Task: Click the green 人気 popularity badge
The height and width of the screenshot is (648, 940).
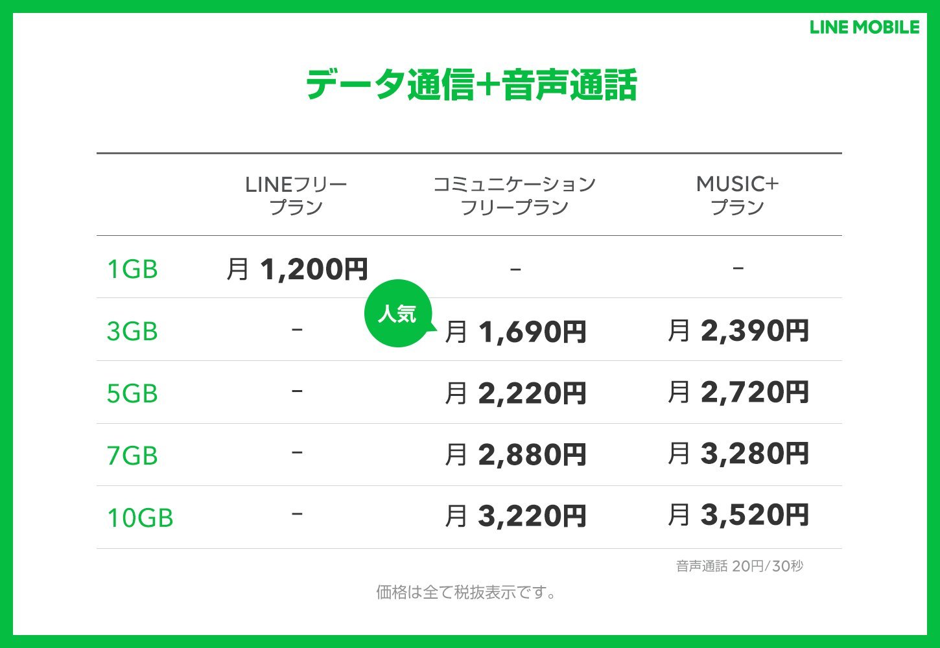Action: pyautogui.click(x=397, y=314)
